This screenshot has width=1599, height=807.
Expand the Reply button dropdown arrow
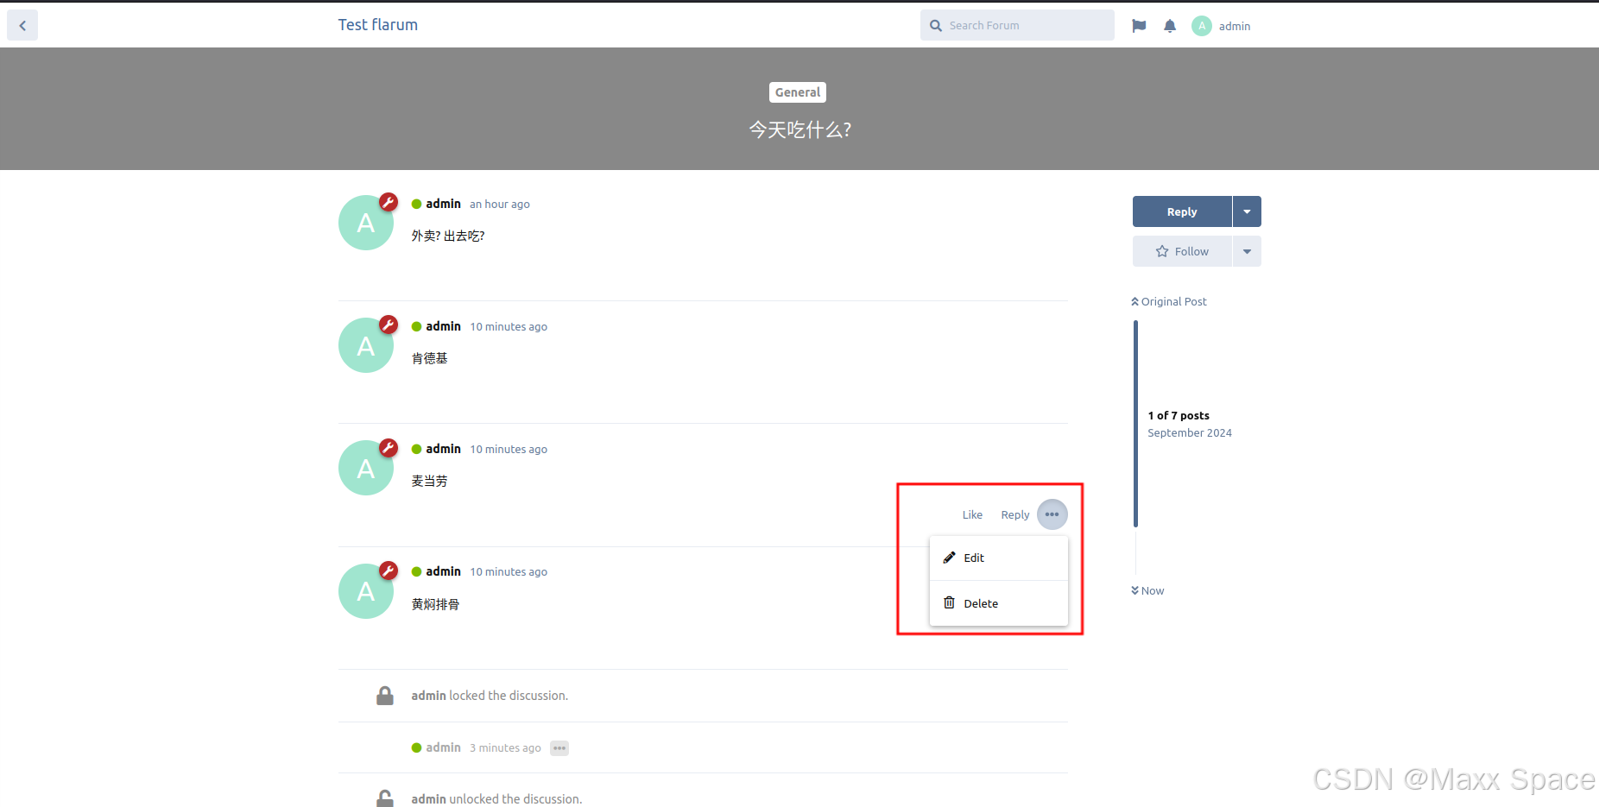coord(1247,211)
